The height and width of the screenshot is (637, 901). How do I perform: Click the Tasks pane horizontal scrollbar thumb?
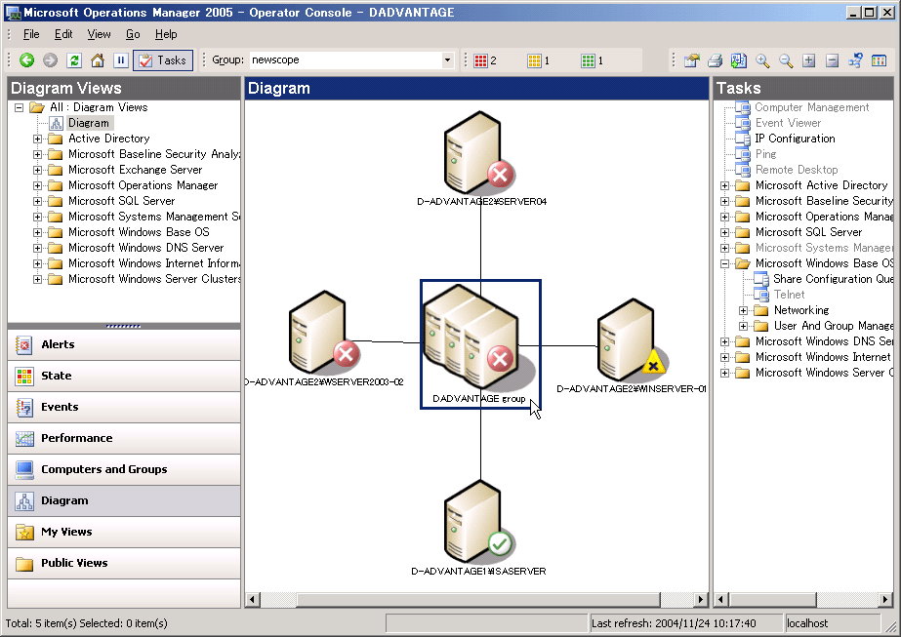point(773,600)
